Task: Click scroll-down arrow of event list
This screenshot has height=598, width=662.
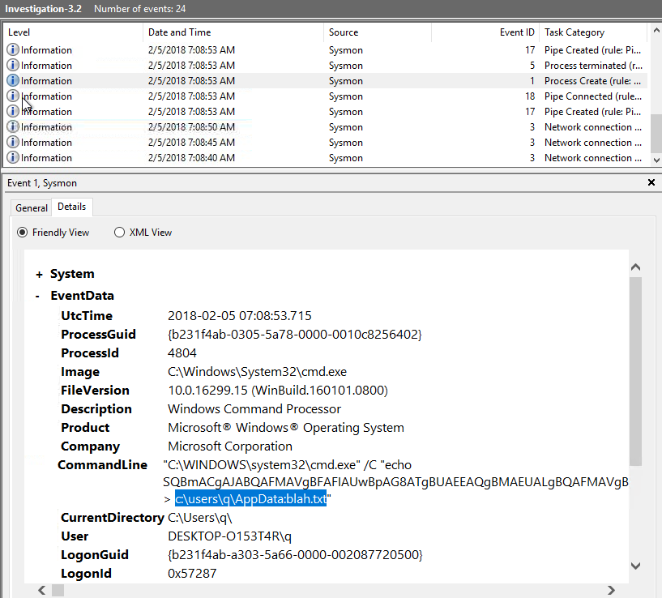Action: click(x=656, y=160)
